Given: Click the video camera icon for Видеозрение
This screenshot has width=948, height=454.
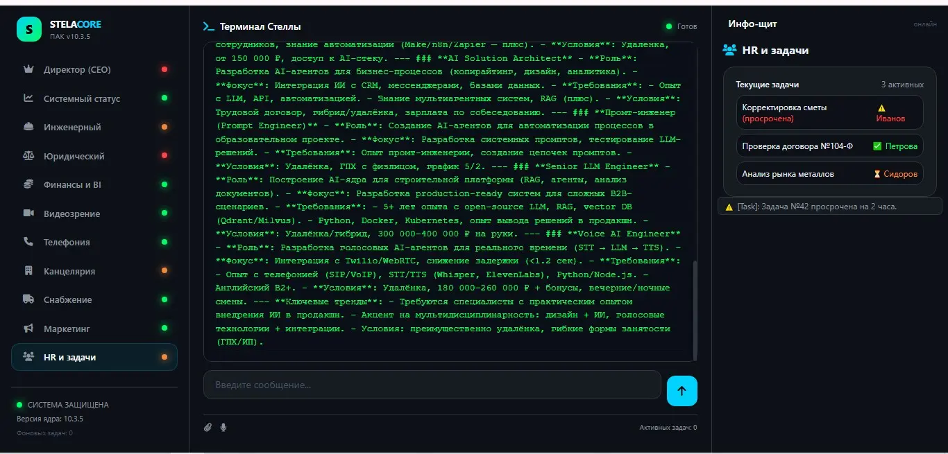Looking at the screenshot, I should [28, 213].
